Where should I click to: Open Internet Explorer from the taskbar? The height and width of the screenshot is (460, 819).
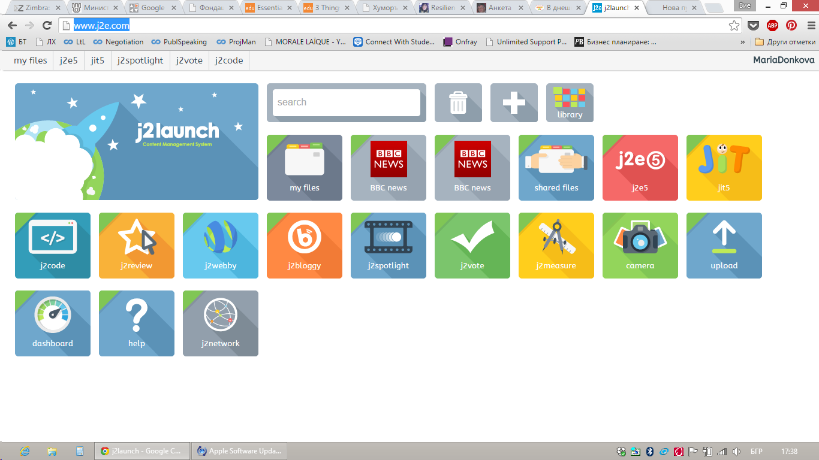click(x=25, y=451)
